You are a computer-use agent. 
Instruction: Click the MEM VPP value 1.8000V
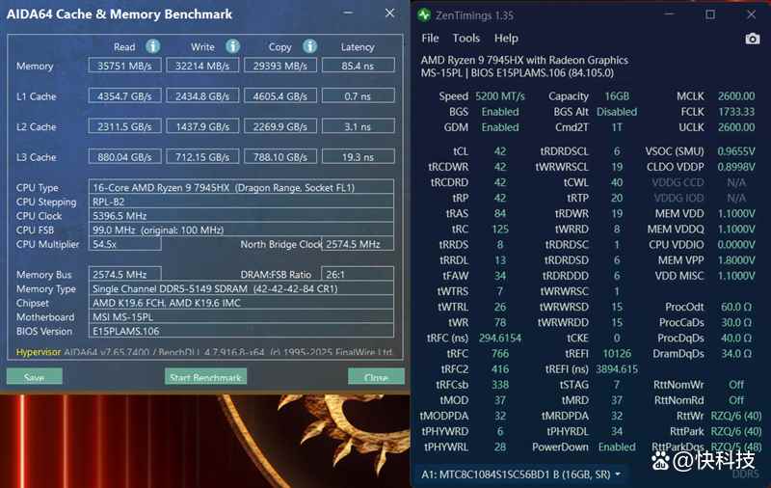(735, 260)
